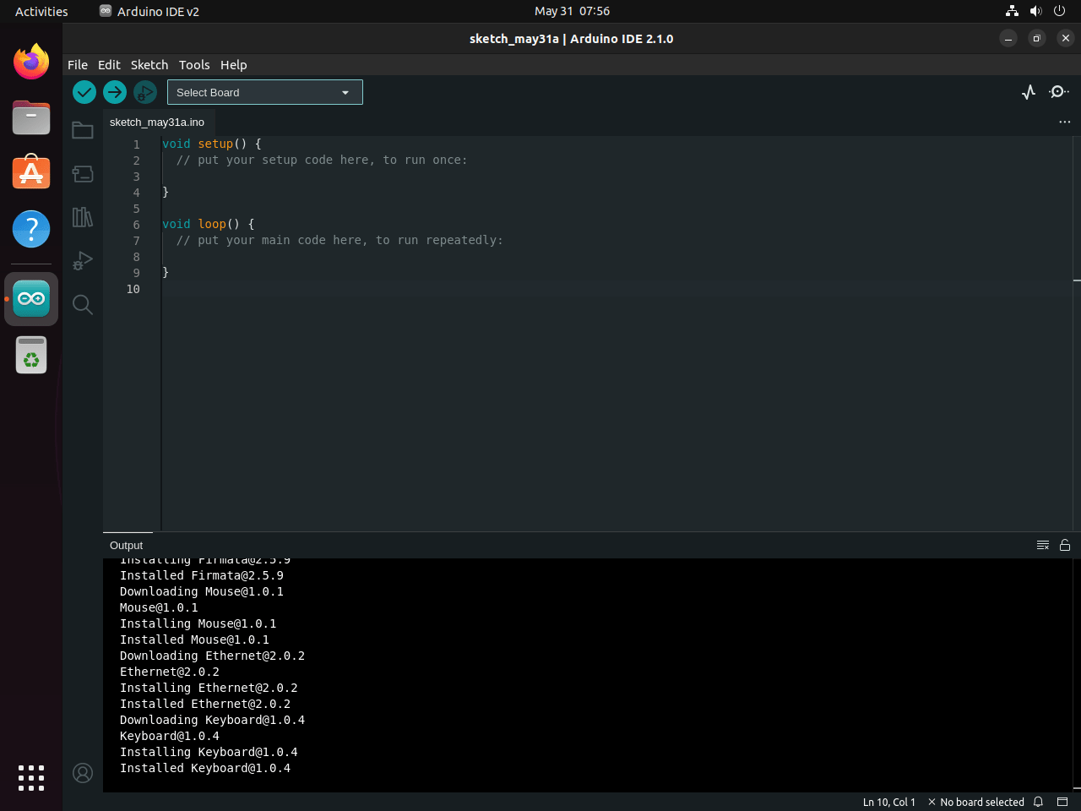Open the Serial Plotter

1028,92
